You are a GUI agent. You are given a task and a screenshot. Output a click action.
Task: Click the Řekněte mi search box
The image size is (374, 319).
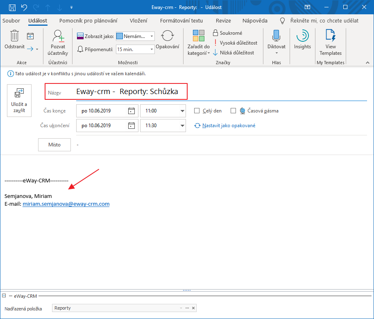324,21
